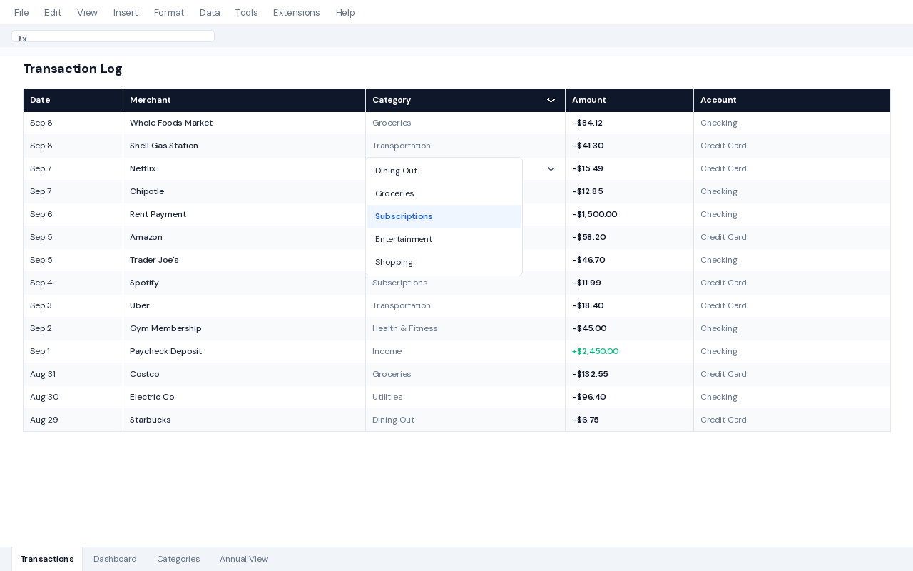
Task: Pick Entertainment from the category dropdown
Action: point(444,239)
